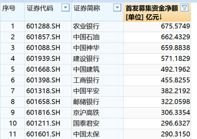Click the funnel filter icon on 首发募集资金净额
197x139 pixels.
tap(184, 8)
